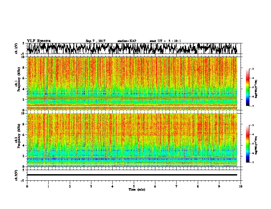
Task: Select the "Sep. 7, 2017" date text
Action: tap(95, 41)
